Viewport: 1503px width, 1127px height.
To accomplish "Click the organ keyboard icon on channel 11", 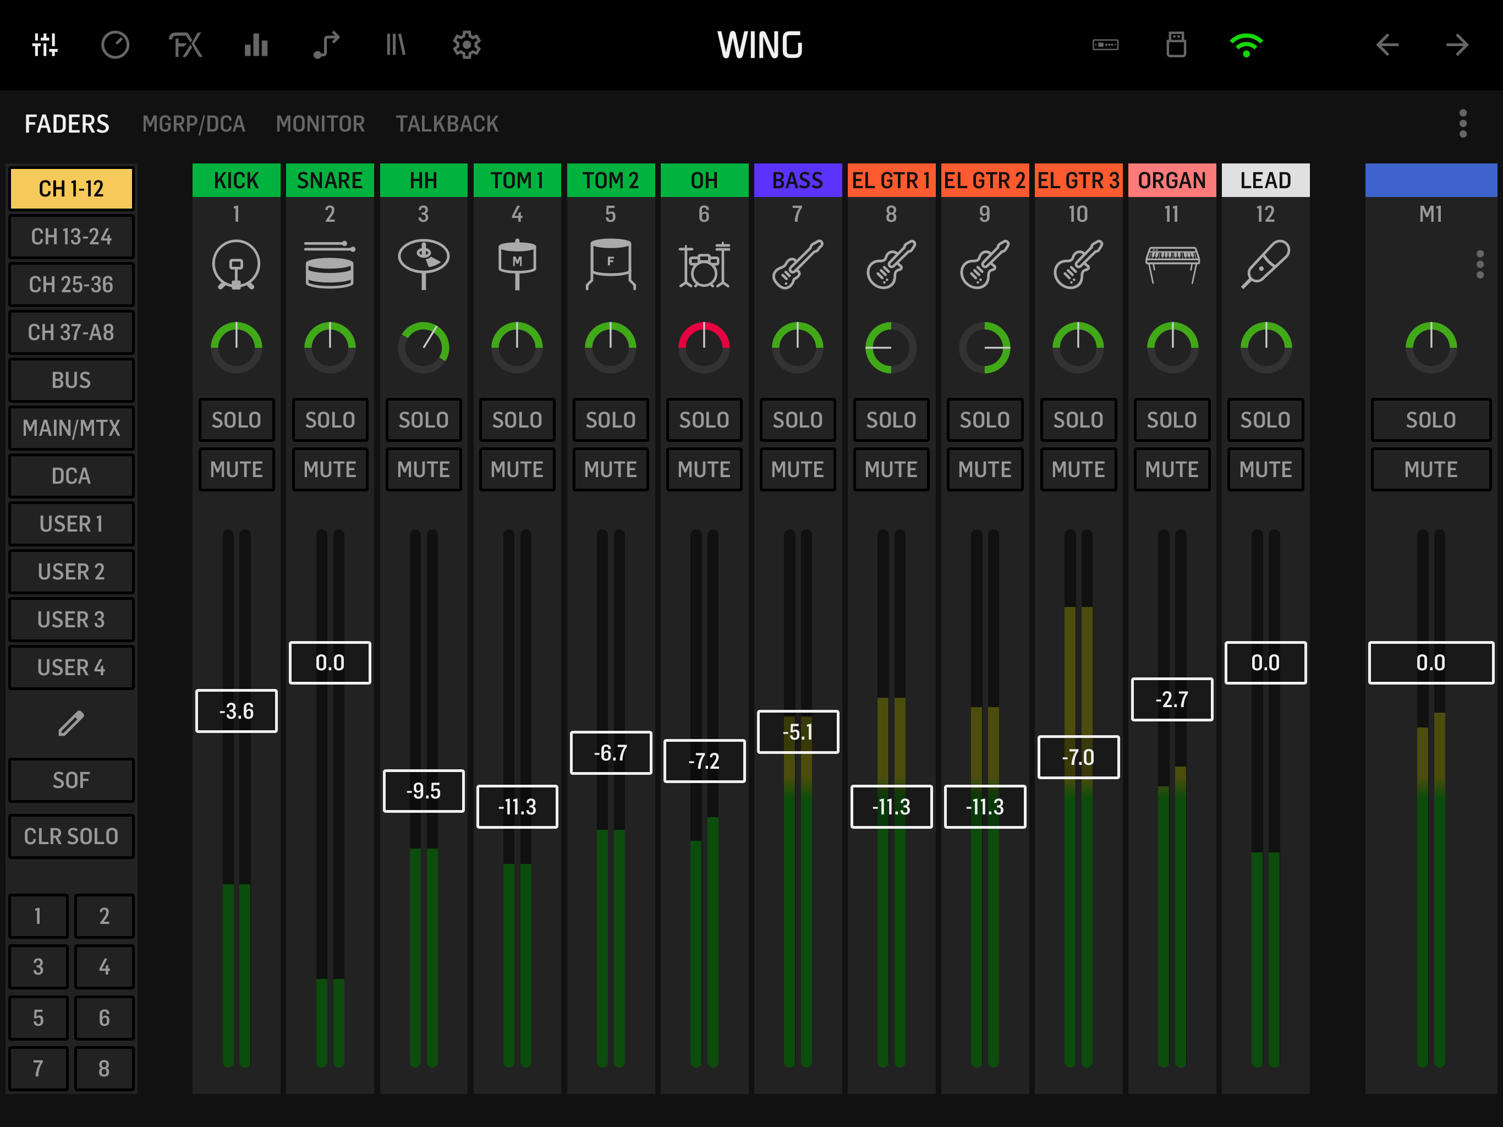I will (1172, 265).
